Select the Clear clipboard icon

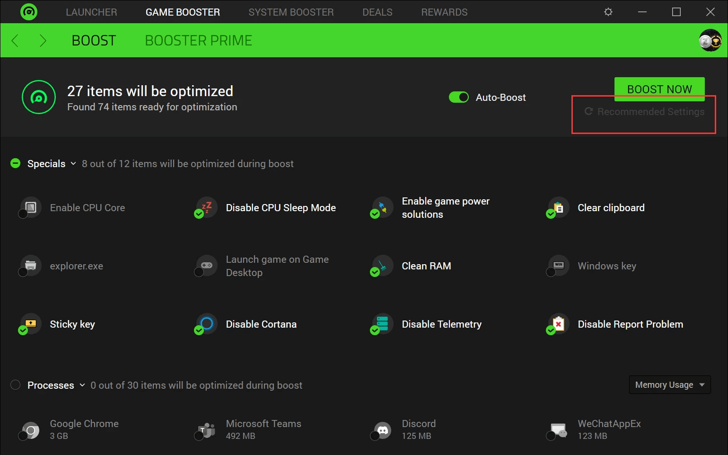[x=558, y=207]
